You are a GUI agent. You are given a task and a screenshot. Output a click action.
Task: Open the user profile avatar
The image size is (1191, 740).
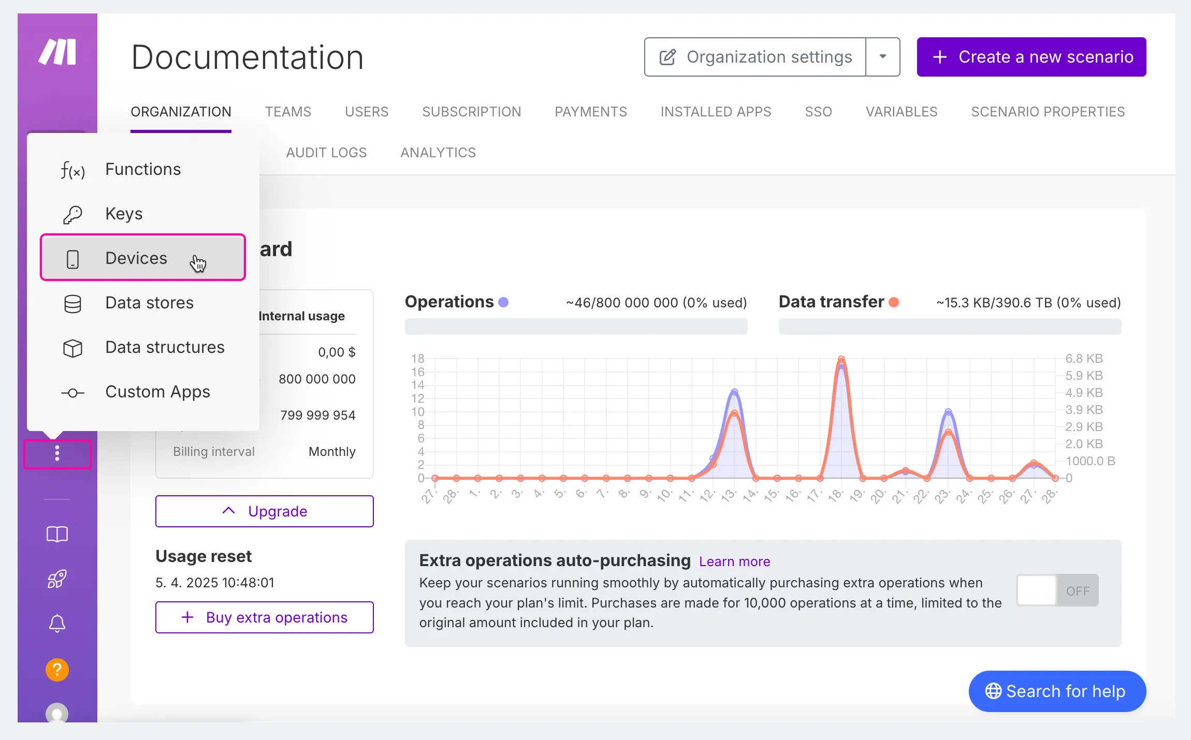point(57,713)
